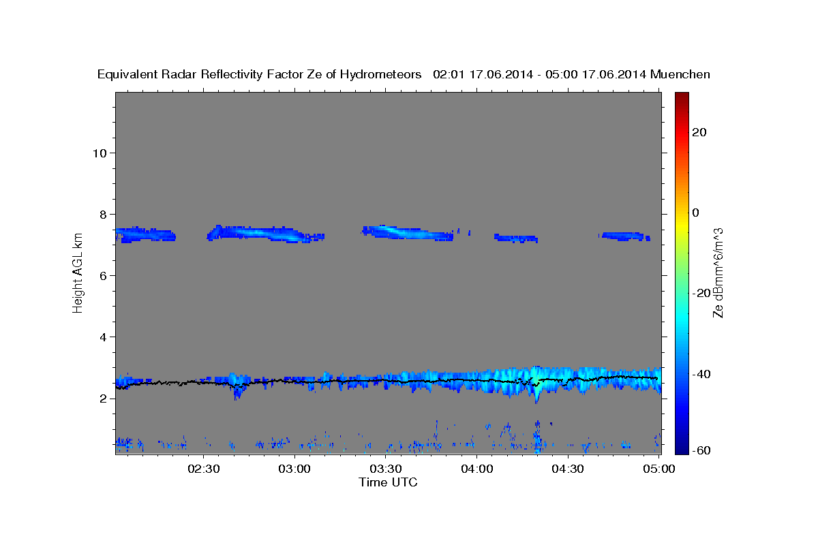Image resolution: width=818 pixels, height=545 pixels.
Task: Click the height tick label 4
Action: [x=104, y=337]
